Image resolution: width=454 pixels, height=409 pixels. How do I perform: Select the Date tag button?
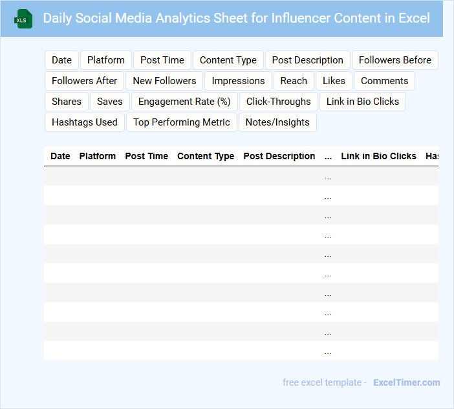pyautogui.click(x=61, y=60)
